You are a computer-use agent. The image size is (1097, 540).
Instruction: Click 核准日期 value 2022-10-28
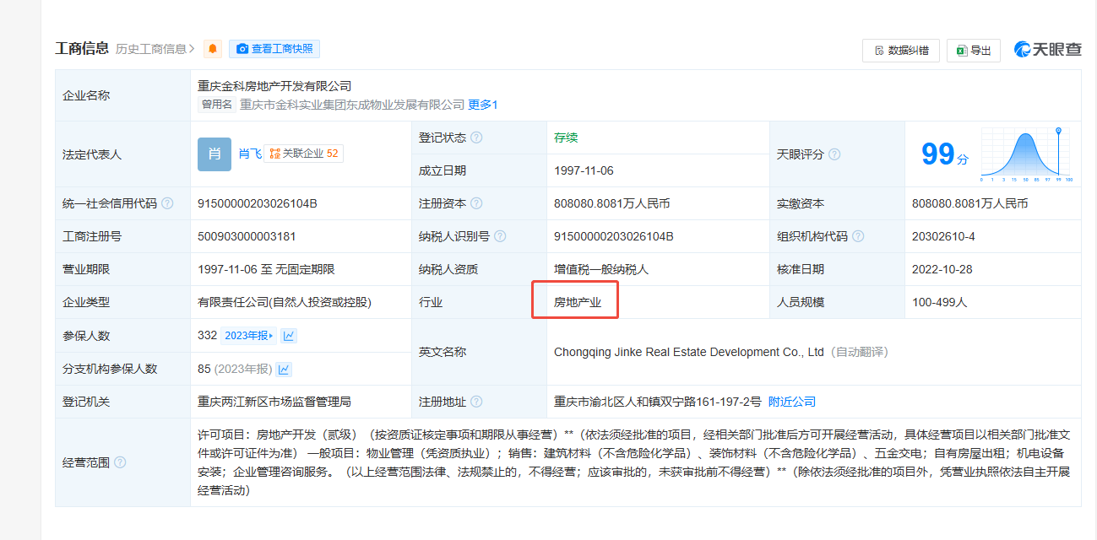tap(942, 269)
